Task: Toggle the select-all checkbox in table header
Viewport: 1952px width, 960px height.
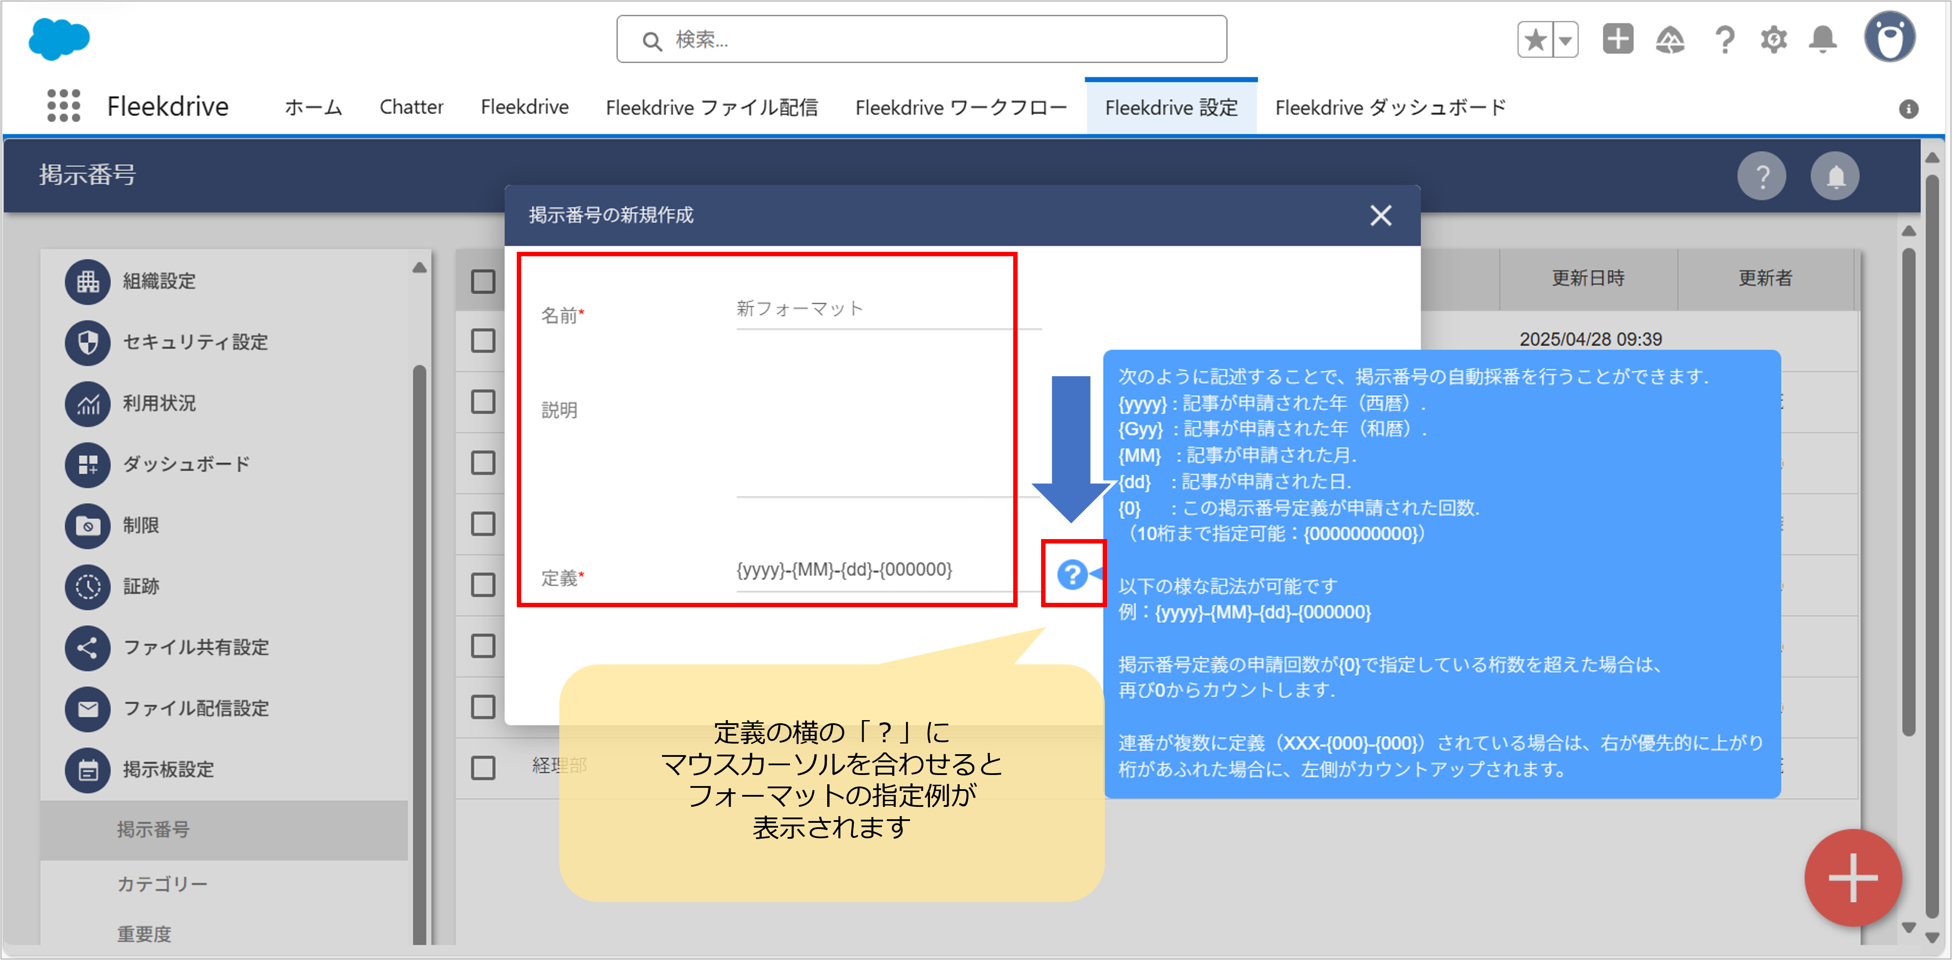Action: point(483,281)
